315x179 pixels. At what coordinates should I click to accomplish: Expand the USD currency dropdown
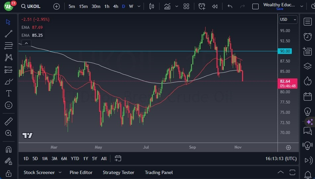coord(288,20)
